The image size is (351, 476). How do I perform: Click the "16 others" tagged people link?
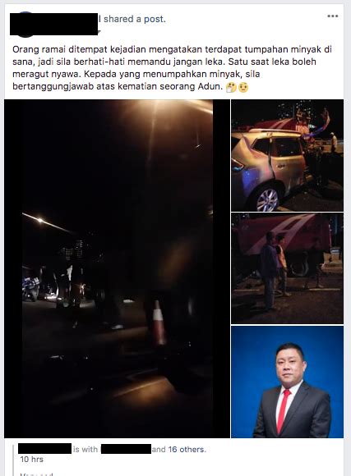pos(187,449)
